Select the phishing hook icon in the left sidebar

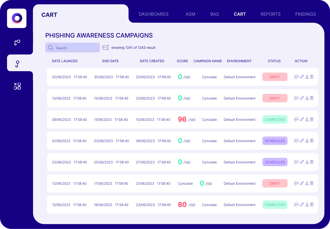click(x=17, y=64)
